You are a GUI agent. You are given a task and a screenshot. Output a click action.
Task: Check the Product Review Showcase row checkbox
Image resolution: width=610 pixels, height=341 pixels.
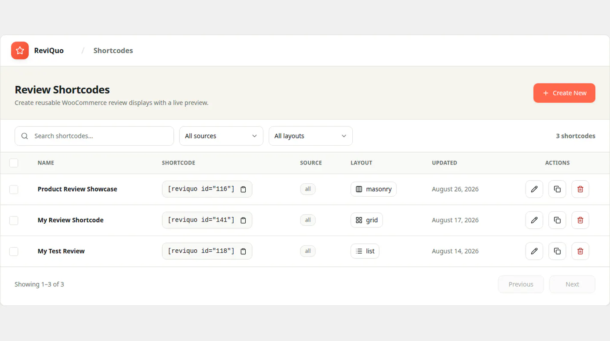pos(14,189)
